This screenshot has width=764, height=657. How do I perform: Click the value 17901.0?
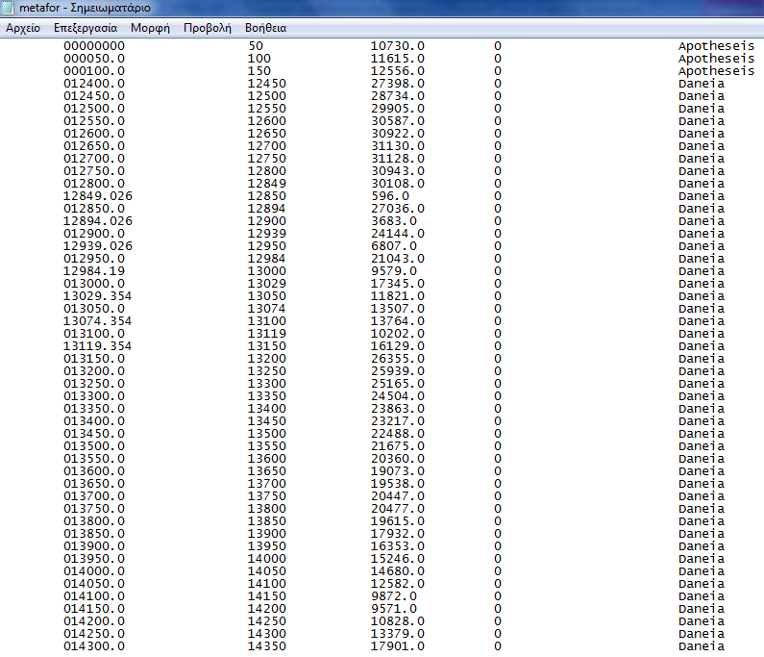(x=398, y=646)
